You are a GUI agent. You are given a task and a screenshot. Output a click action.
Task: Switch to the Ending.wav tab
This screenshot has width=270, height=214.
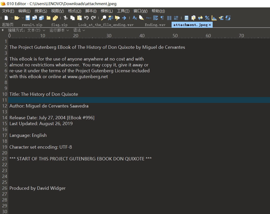click(155, 25)
